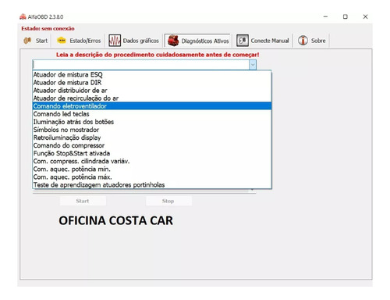The height and width of the screenshot is (300, 390).
Task: Choose Função Stop&Start ativada
Action: click(x=152, y=153)
